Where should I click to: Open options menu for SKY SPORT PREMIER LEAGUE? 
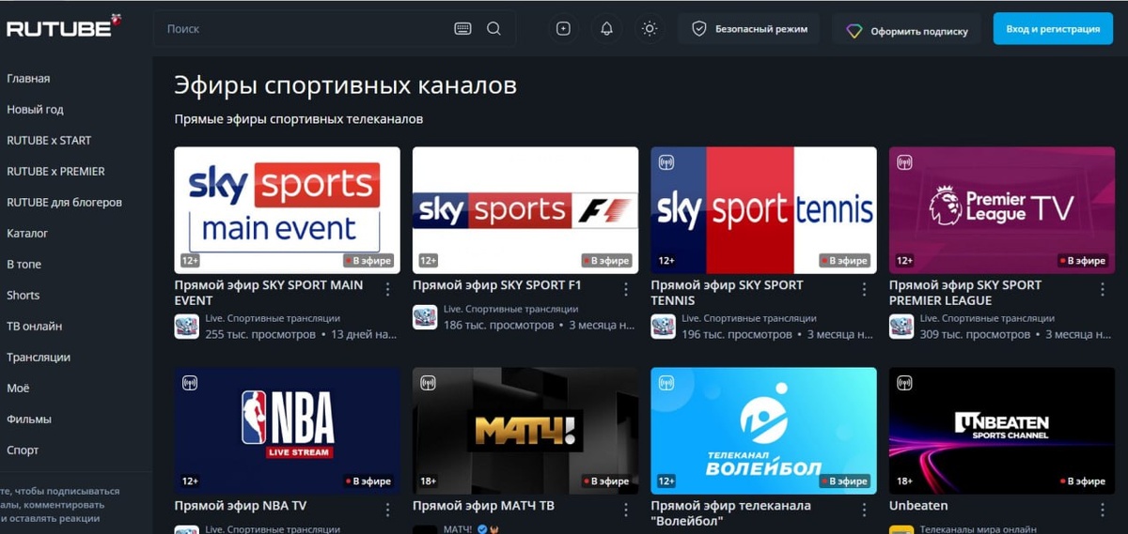1103,289
